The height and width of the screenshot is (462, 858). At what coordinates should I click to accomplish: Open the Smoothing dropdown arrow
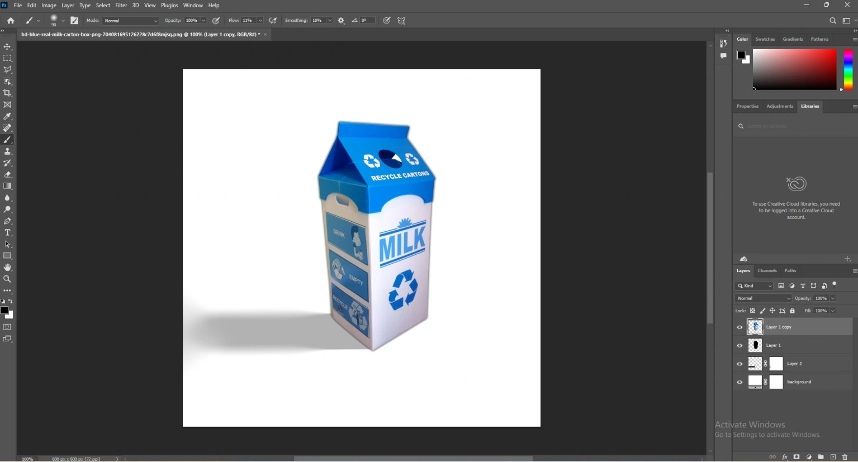pos(330,21)
